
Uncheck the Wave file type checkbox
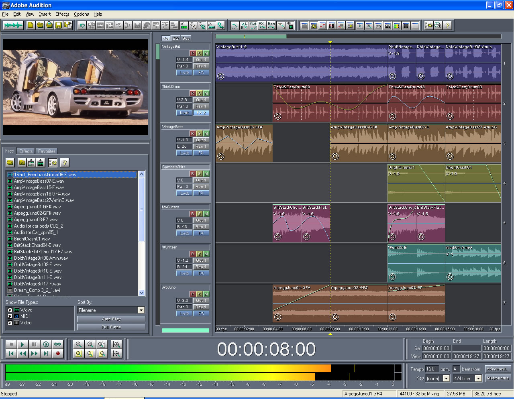click(x=10, y=310)
